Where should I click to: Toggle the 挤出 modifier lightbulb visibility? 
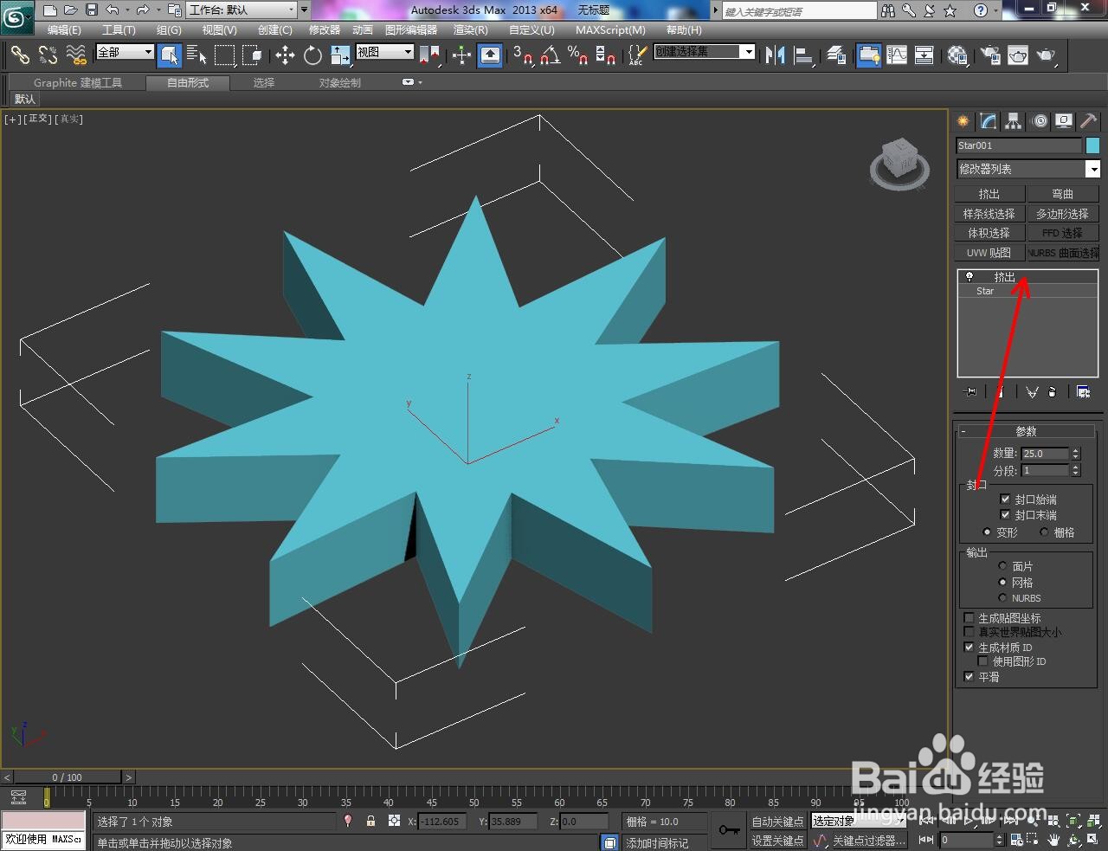click(x=969, y=277)
